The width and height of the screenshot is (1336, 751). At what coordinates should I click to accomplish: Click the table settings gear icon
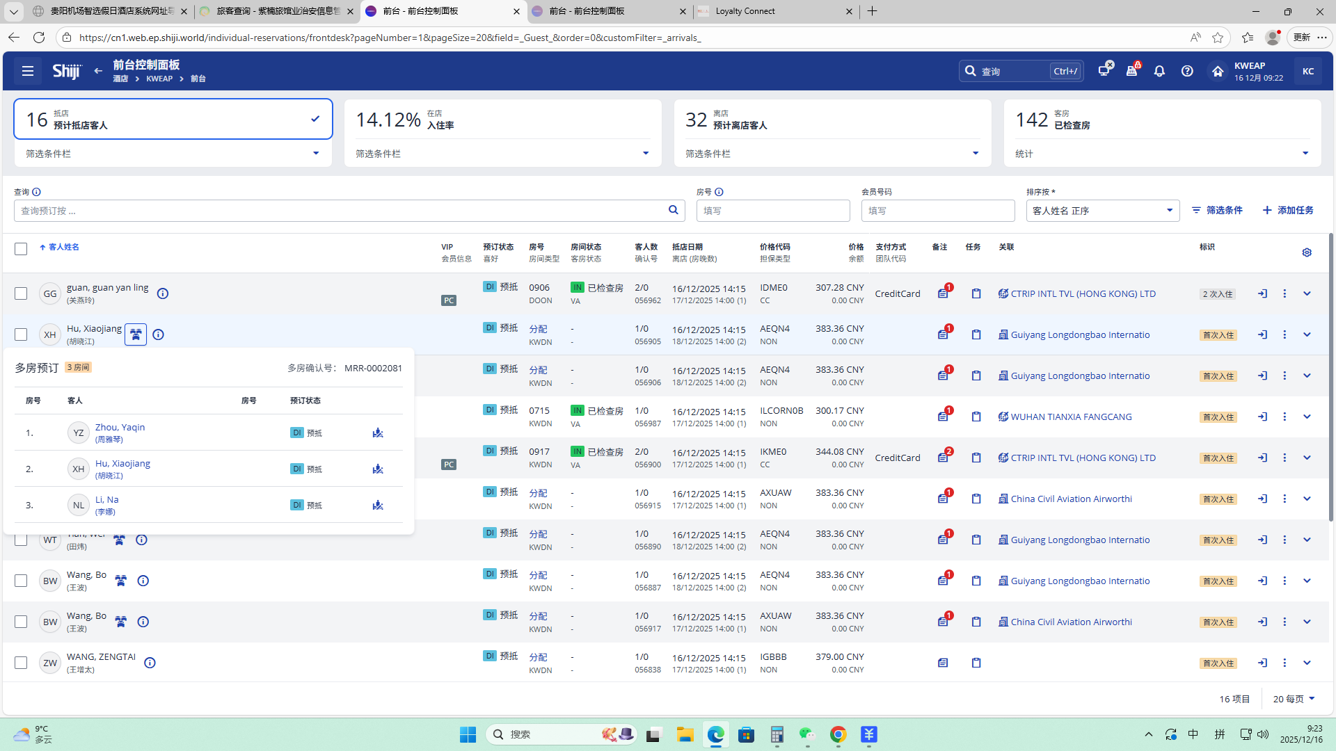pyautogui.click(x=1307, y=252)
